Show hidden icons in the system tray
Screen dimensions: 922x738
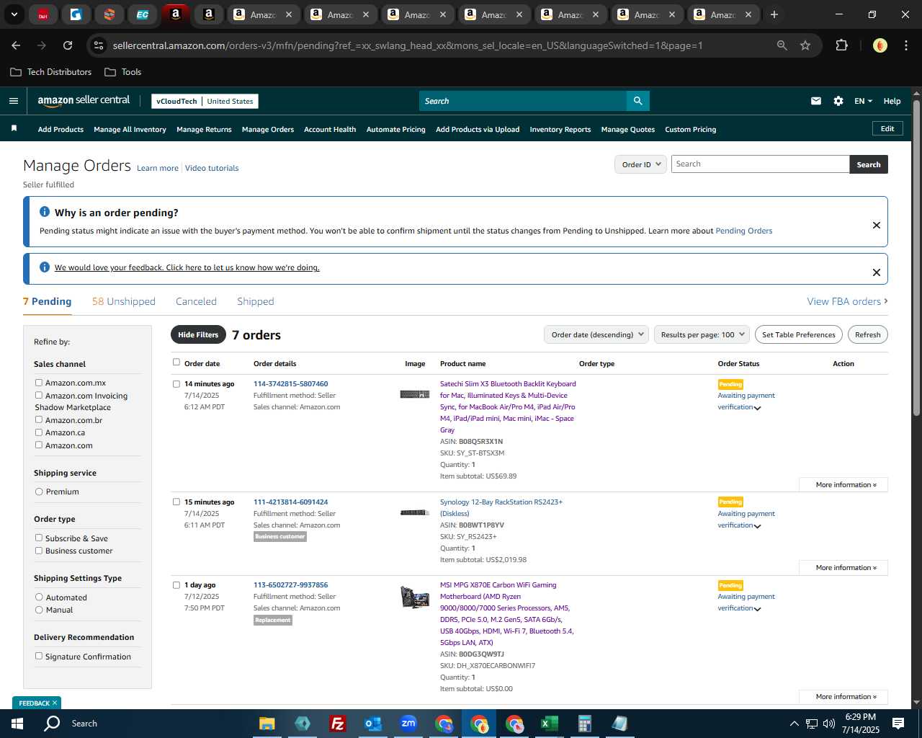(794, 724)
